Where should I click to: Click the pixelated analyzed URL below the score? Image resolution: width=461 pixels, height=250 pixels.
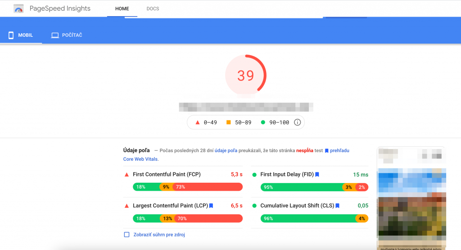click(246, 107)
